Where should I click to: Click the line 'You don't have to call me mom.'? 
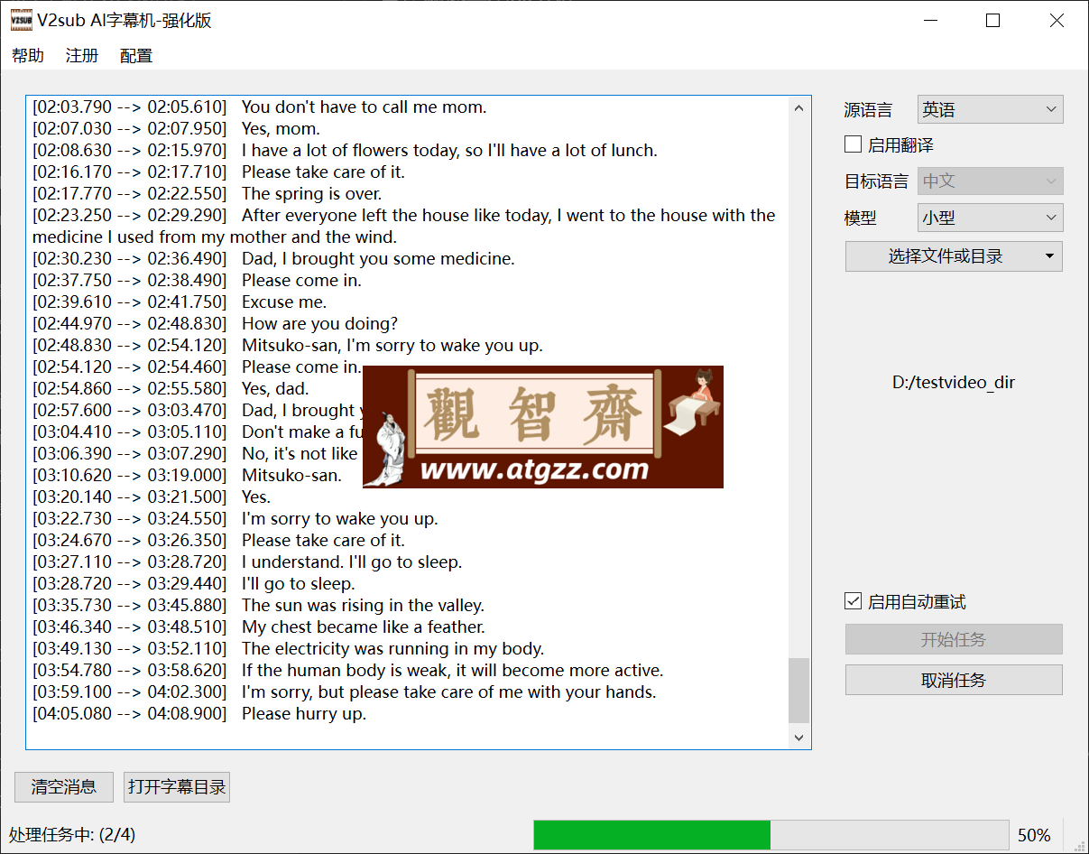coord(364,107)
